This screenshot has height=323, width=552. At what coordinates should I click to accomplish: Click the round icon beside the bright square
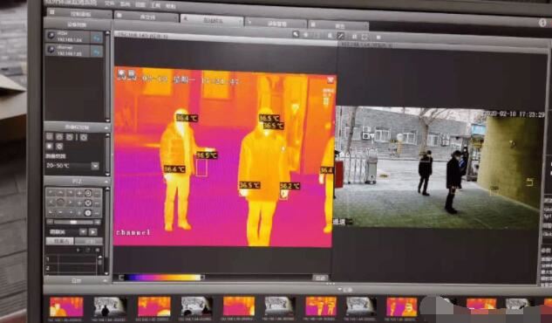tap(59, 146)
